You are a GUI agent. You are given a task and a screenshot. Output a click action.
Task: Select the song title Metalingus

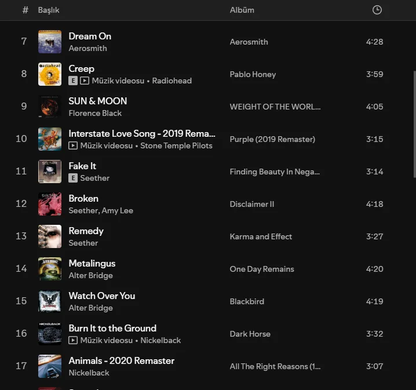pyautogui.click(x=92, y=264)
